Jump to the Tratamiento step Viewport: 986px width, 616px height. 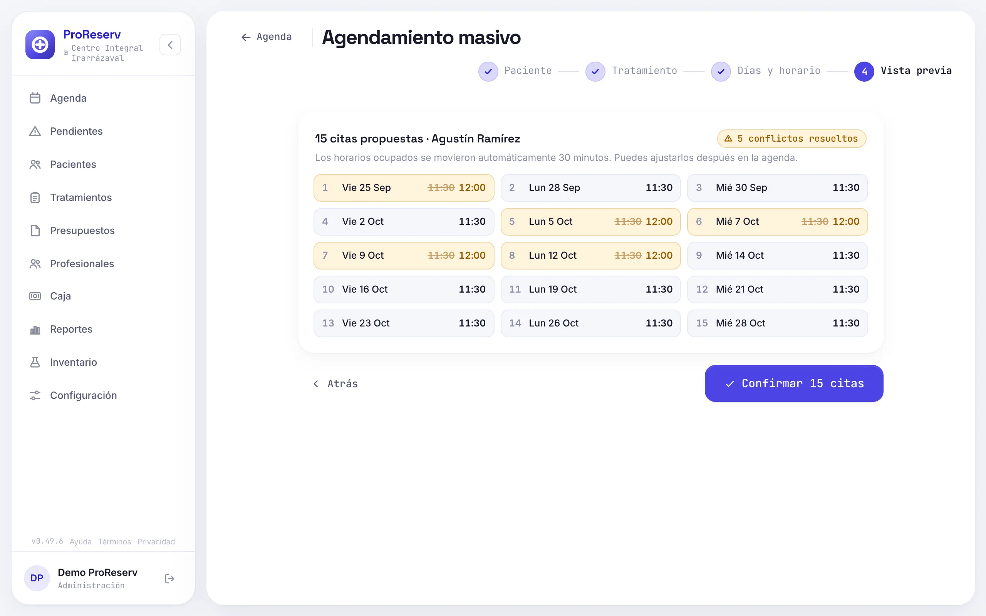coord(631,71)
